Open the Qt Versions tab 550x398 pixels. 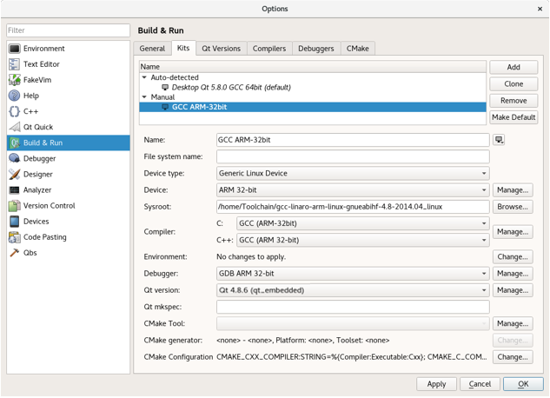(x=222, y=49)
